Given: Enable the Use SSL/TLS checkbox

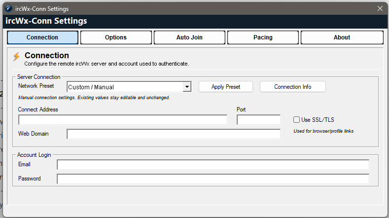Looking at the screenshot, I should click(296, 120).
